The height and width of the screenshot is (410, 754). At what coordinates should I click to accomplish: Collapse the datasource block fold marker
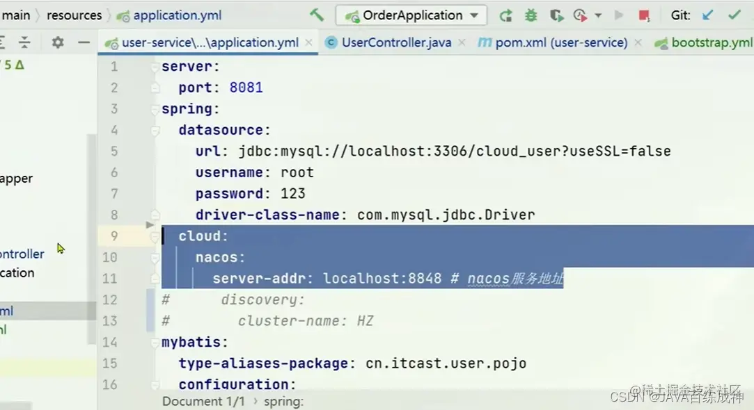155,130
